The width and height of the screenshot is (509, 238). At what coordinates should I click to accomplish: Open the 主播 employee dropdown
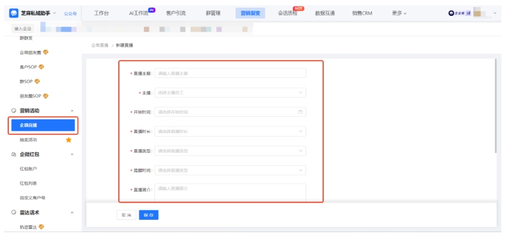point(230,93)
